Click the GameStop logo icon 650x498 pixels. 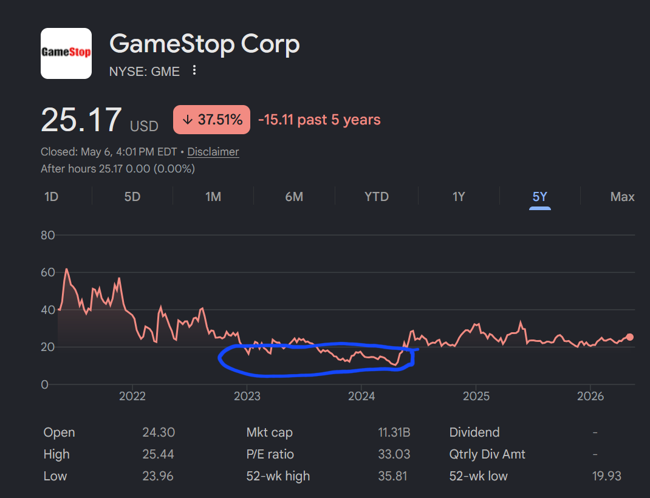66,53
